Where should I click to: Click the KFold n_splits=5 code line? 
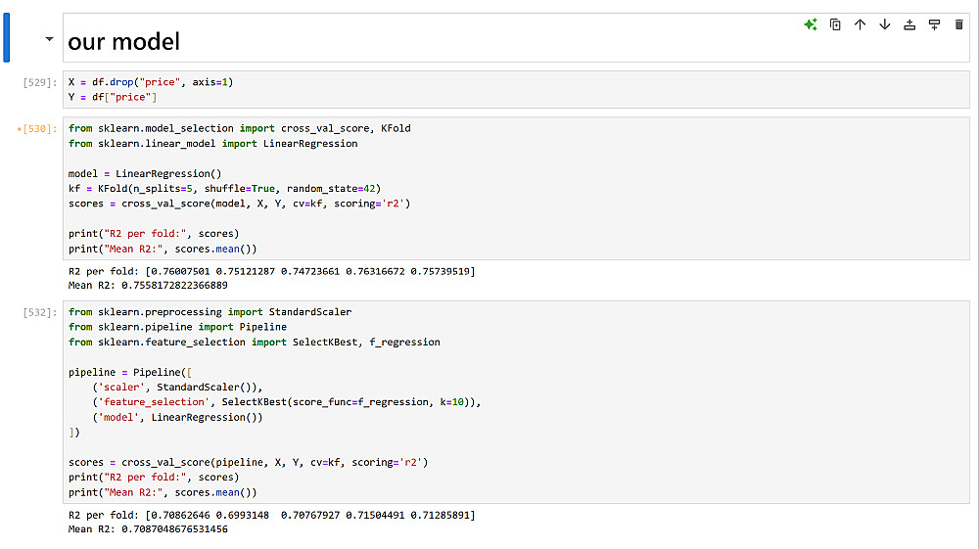[224, 189]
